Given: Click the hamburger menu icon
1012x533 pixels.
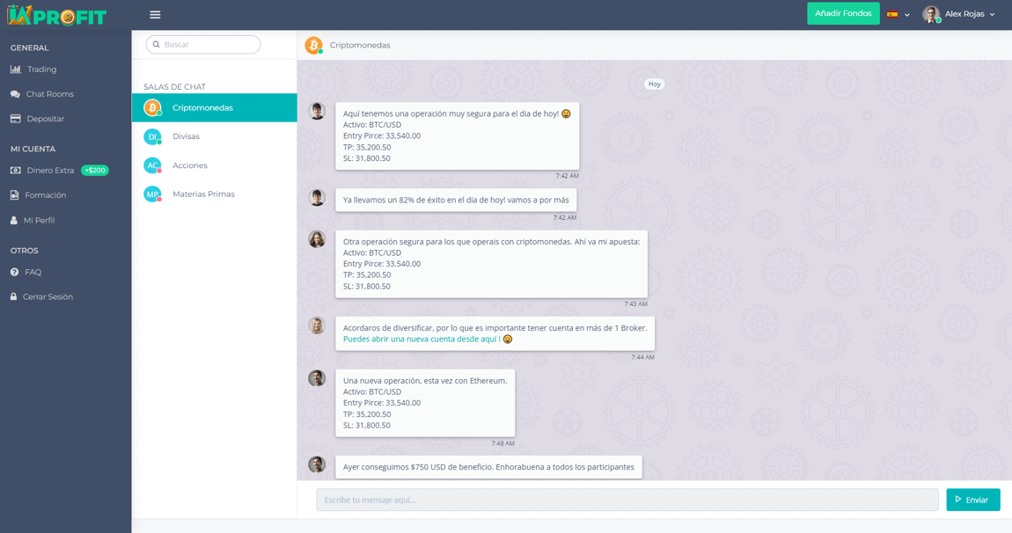Looking at the screenshot, I should (155, 15).
